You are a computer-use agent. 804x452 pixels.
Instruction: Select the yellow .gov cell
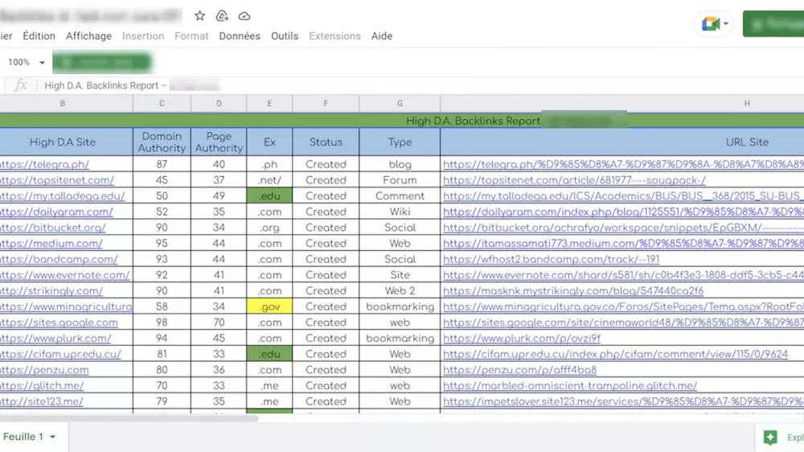269,306
